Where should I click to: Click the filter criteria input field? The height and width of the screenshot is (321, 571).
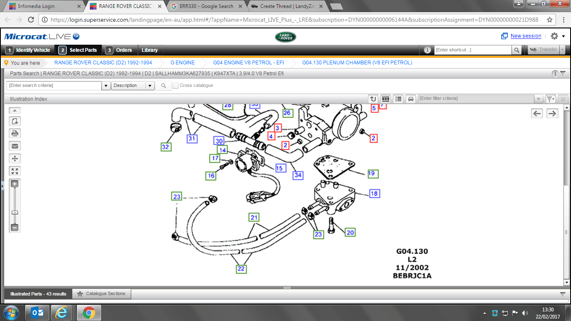(477, 99)
